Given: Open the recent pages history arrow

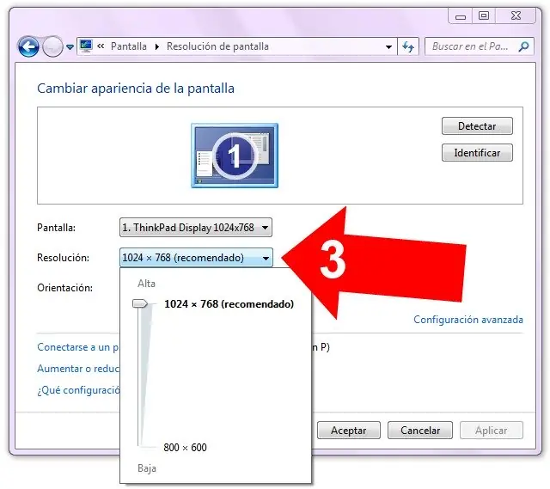Looking at the screenshot, I should point(70,46).
